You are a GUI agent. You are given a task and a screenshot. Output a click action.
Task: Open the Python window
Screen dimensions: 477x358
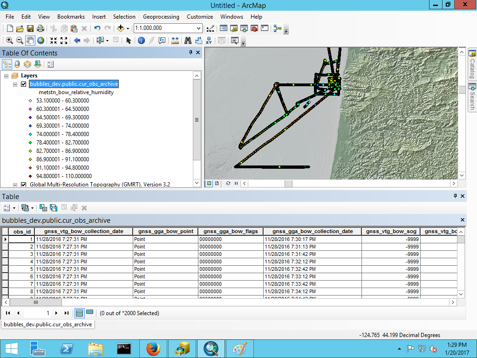tap(265, 28)
